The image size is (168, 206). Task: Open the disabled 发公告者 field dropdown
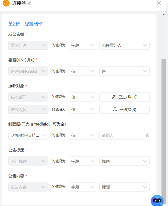click(x=28, y=45)
